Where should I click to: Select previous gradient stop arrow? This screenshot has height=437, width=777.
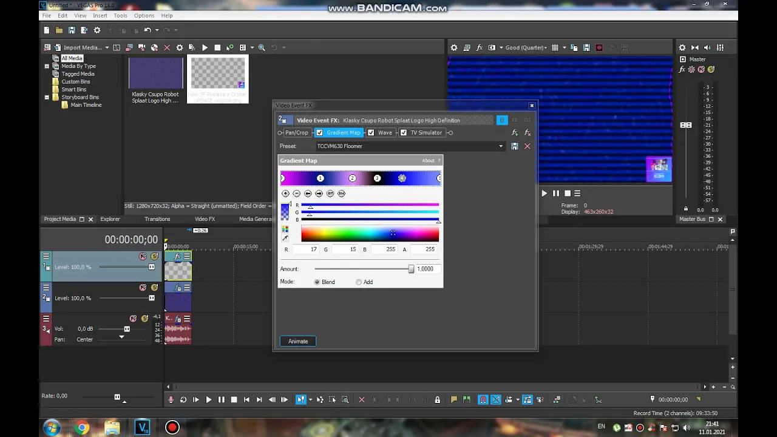pyautogui.click(x=308, y=194)
